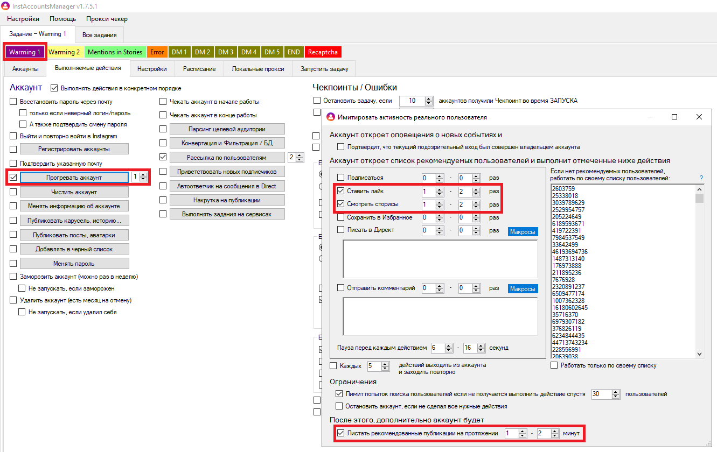Open the Прокси чекер menu
Image resolution: width=717 pixels, height=452 pixels.
(107, 19)
